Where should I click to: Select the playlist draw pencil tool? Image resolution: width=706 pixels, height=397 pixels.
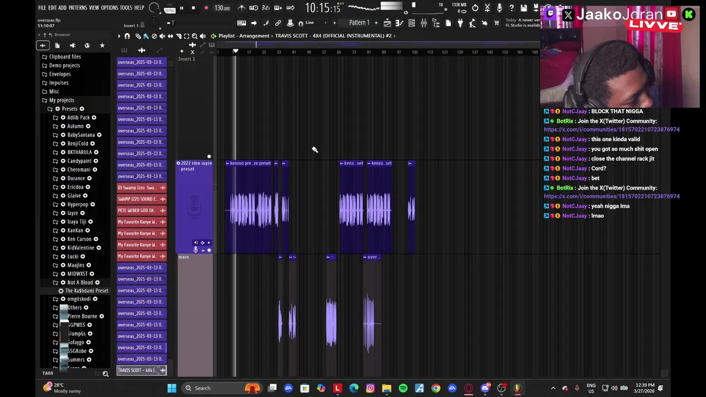click(x=138, y=36)
